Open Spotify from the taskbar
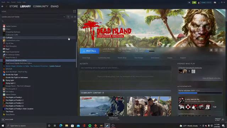 point(90,126)
